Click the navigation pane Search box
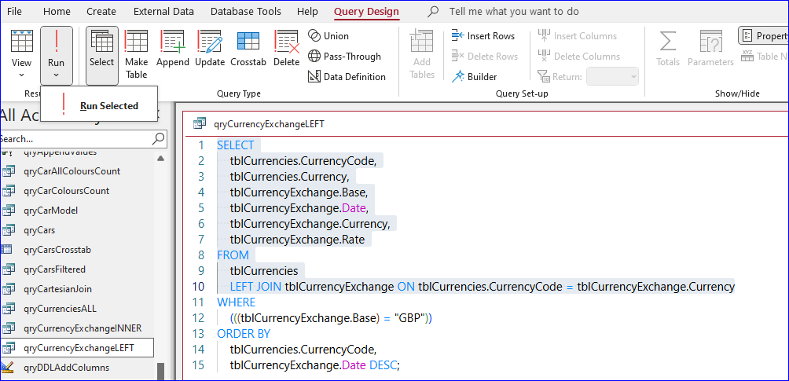This screenshot has height=381, width=789. pos(75,139)
